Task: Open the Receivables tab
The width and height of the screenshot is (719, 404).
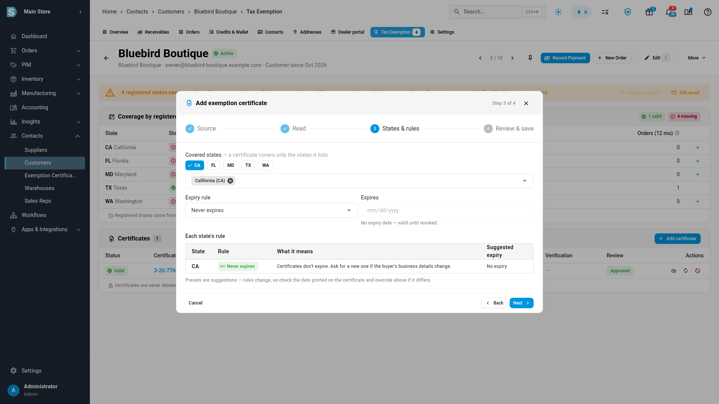Action: (154, 32)
